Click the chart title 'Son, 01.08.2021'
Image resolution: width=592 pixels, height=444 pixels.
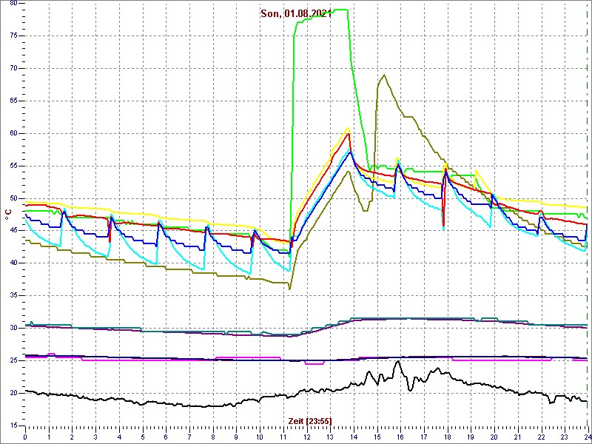[x=295, y=13]
